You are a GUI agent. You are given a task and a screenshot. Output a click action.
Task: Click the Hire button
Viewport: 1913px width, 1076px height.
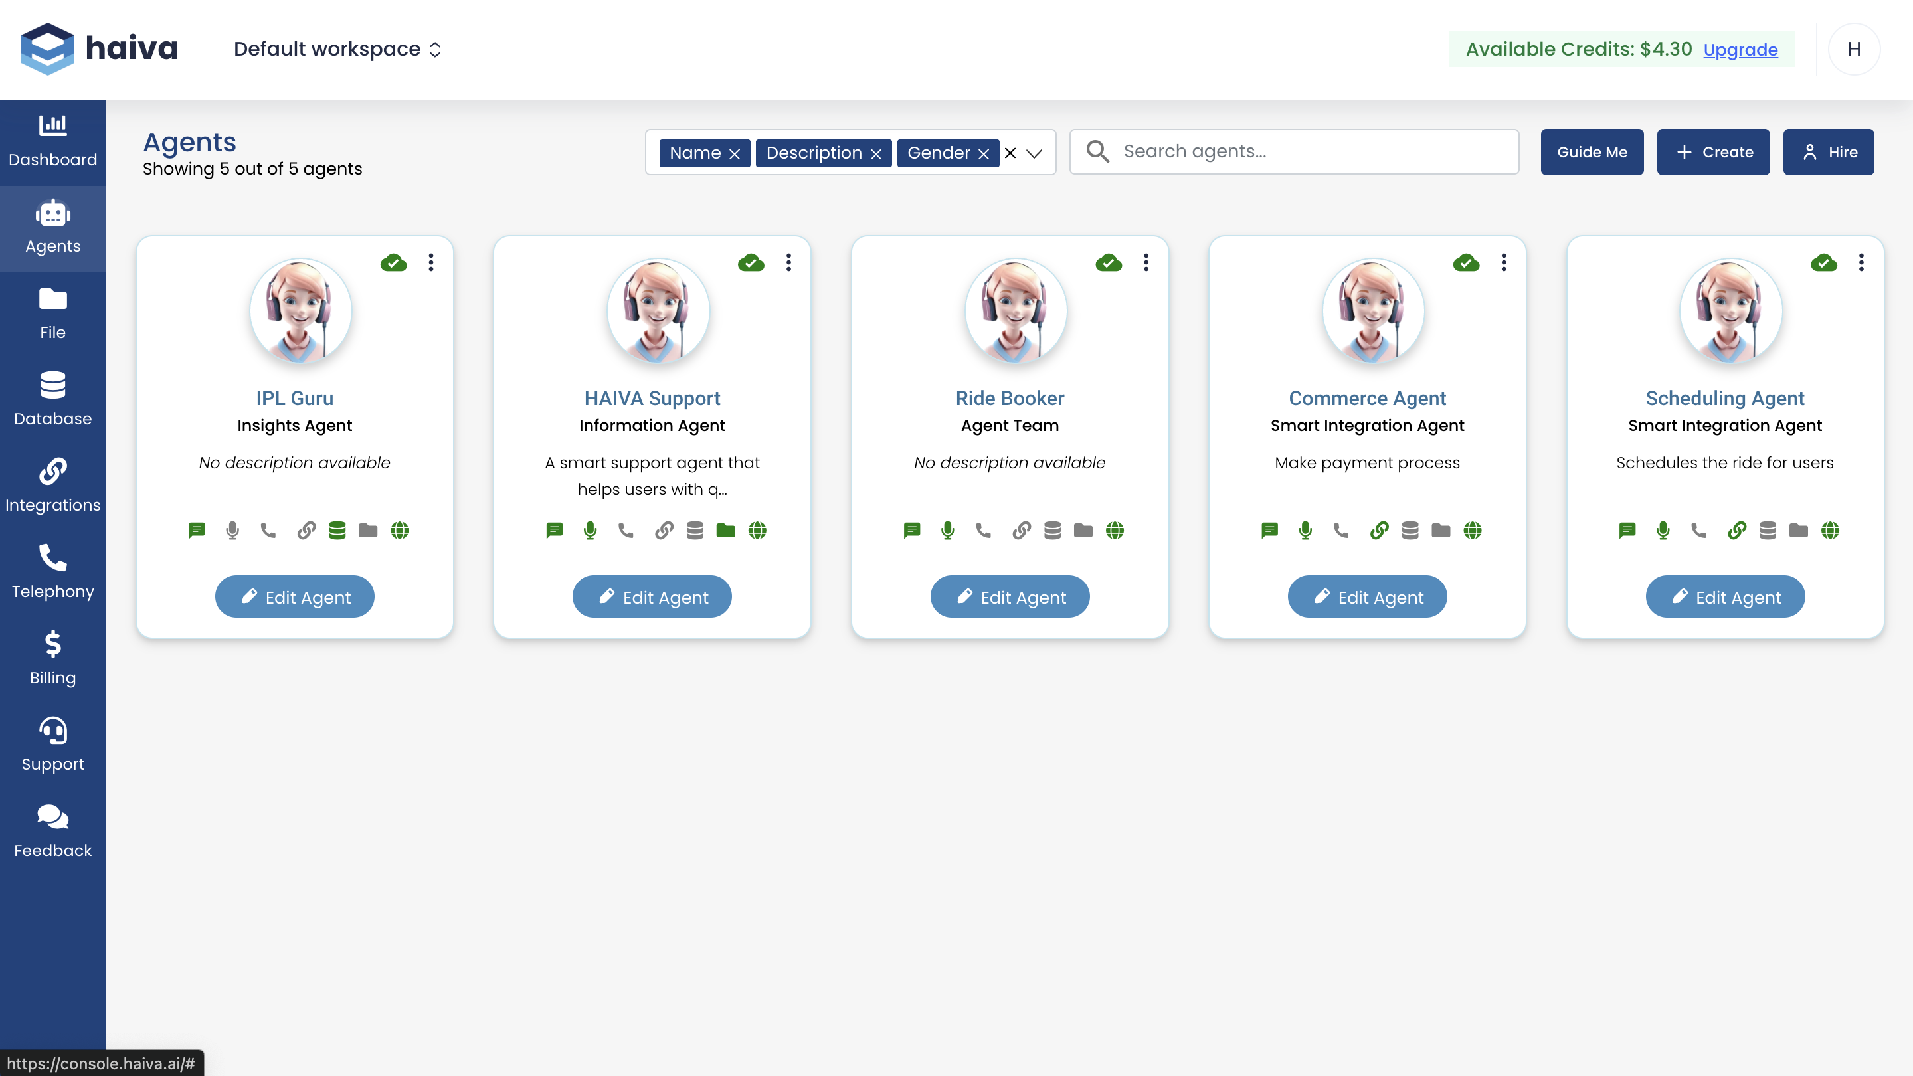(1829, 152)
